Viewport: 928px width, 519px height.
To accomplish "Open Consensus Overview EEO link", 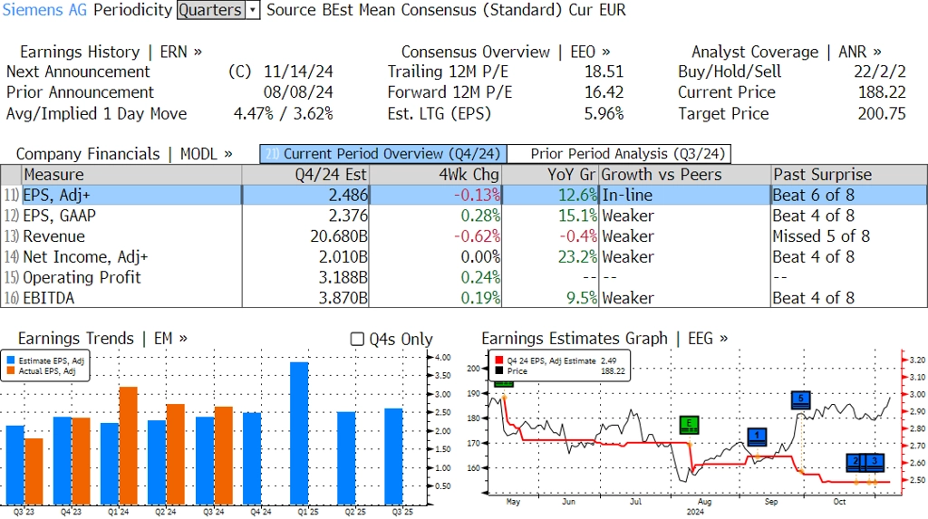I will [x=506, y=52].
